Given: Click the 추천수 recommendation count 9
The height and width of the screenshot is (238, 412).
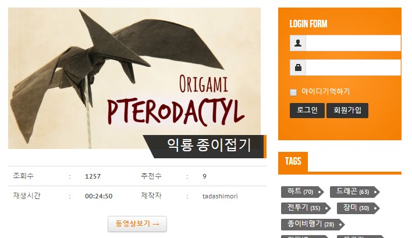Looking at the screenshot, I should pyautogui.click(x=204, y=176).
